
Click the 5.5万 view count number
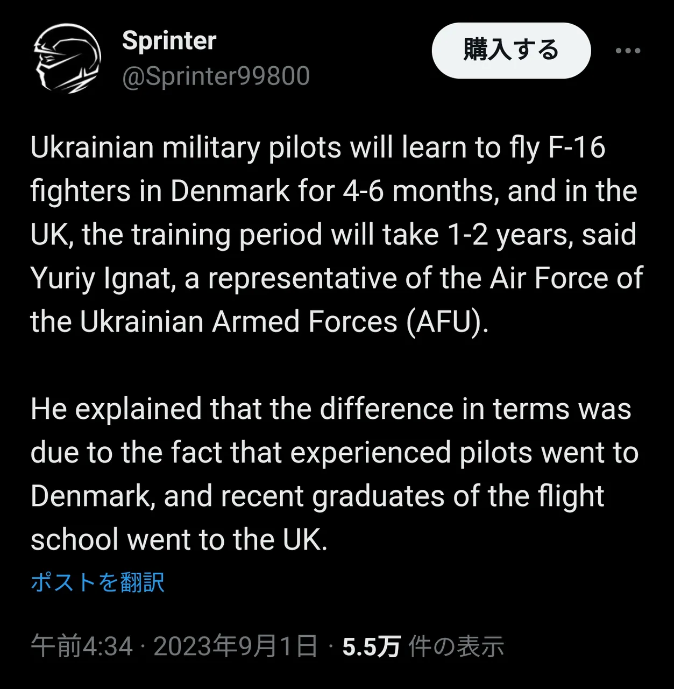click(x=371, y=646)
